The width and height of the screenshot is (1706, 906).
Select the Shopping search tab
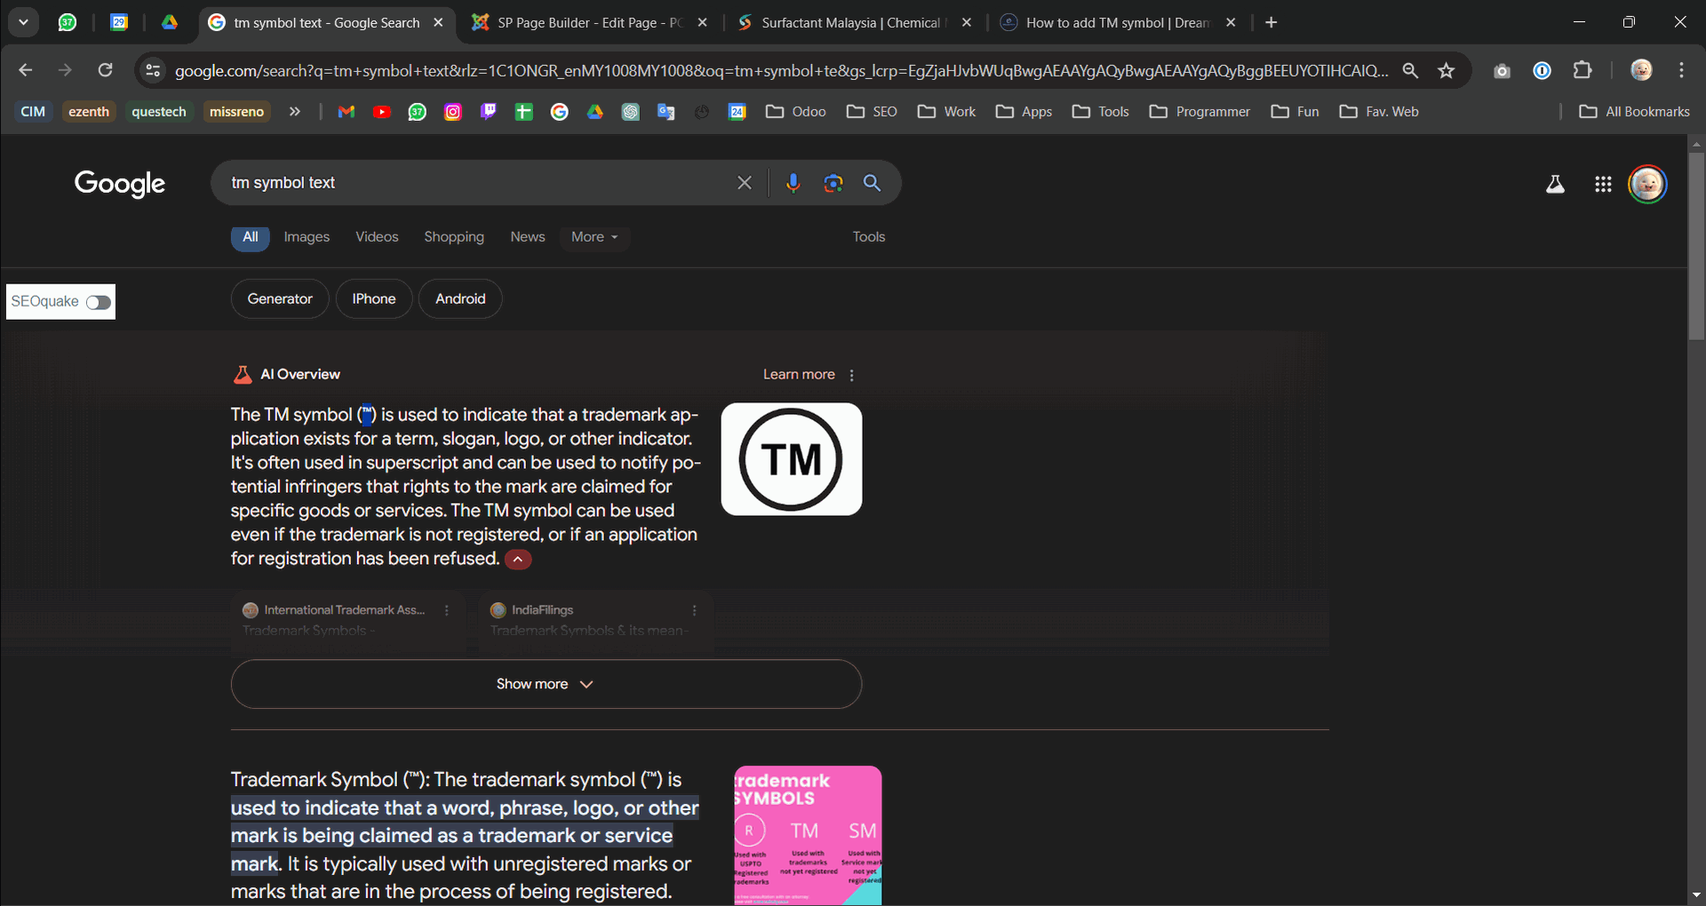pyautogui.click(x=454, y=237)
